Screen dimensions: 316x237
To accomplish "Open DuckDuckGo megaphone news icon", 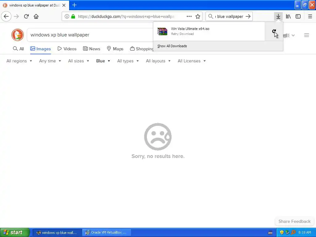I will click(286, 35).
